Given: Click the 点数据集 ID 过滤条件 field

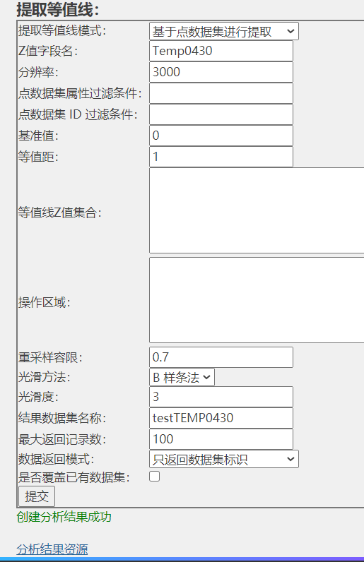Looking at the screenshot, I should tap(221, 114).
